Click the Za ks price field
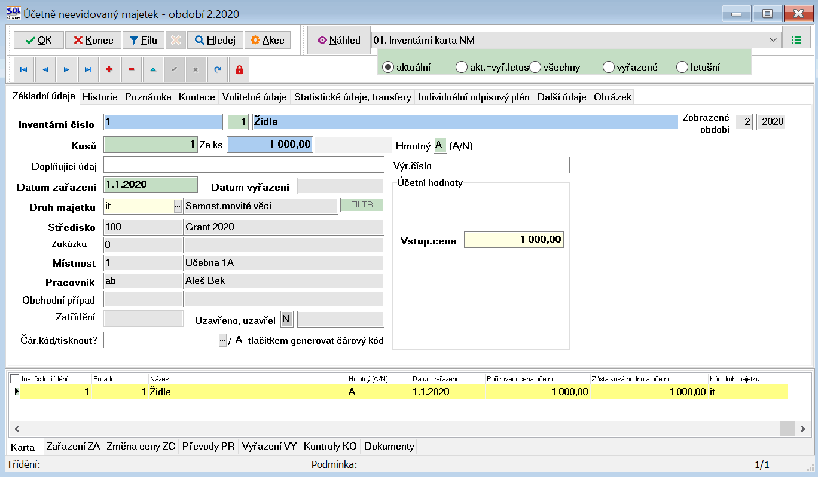Image resolution: width=818 pixels, height=477 pixels. [x=270, y=145]
